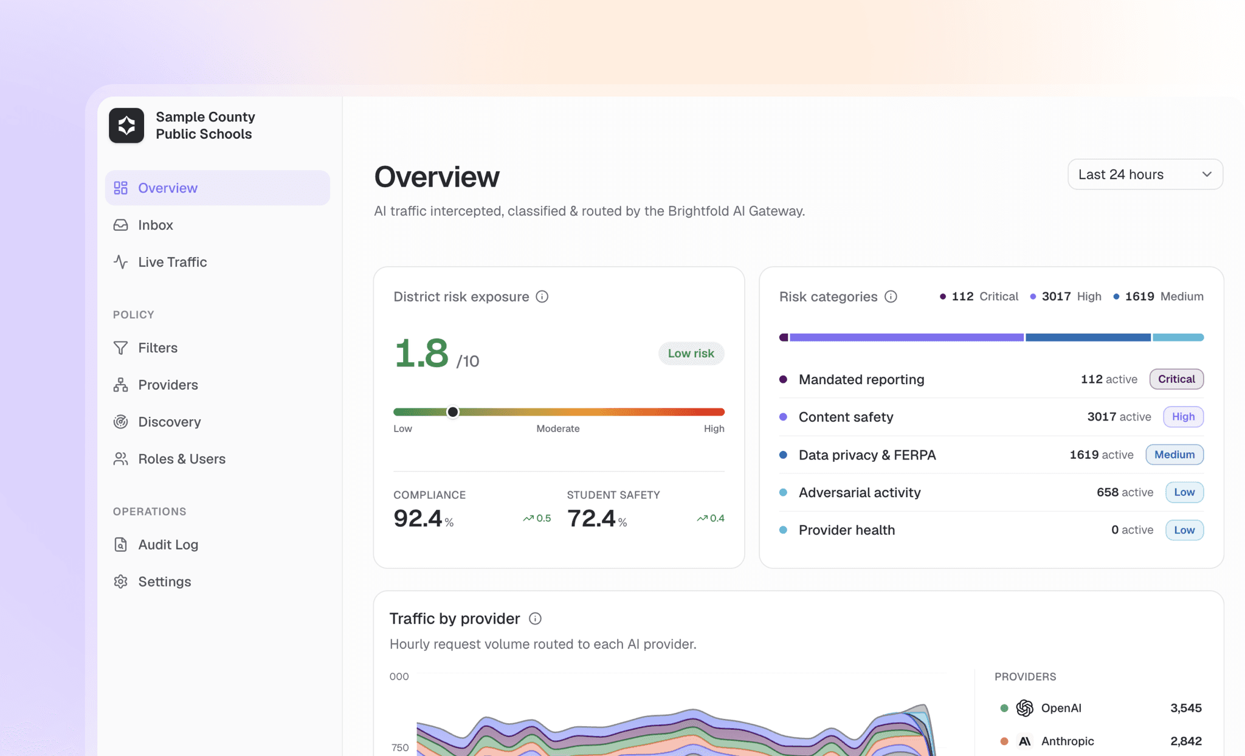Click the 92.4% compliance value
1245x756 pixels.
pos(424,518)
